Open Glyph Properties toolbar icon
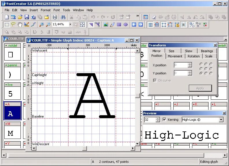Image resolution: width=229 pixels, height=166 pixels. (146, 17)
